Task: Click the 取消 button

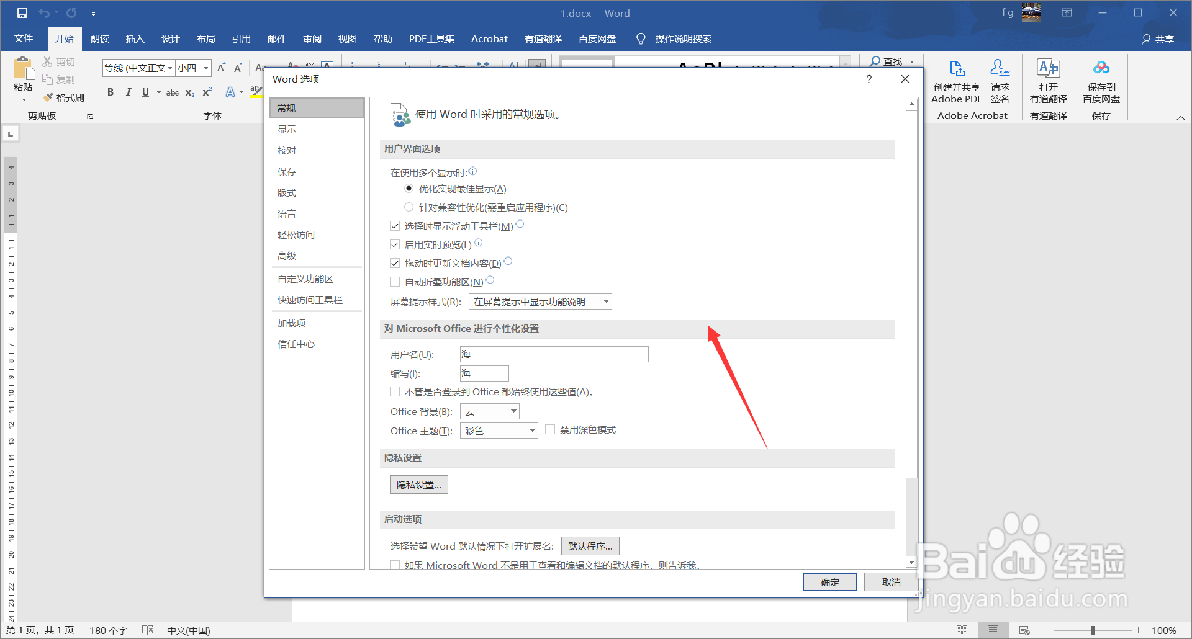Action: point(891,582)
